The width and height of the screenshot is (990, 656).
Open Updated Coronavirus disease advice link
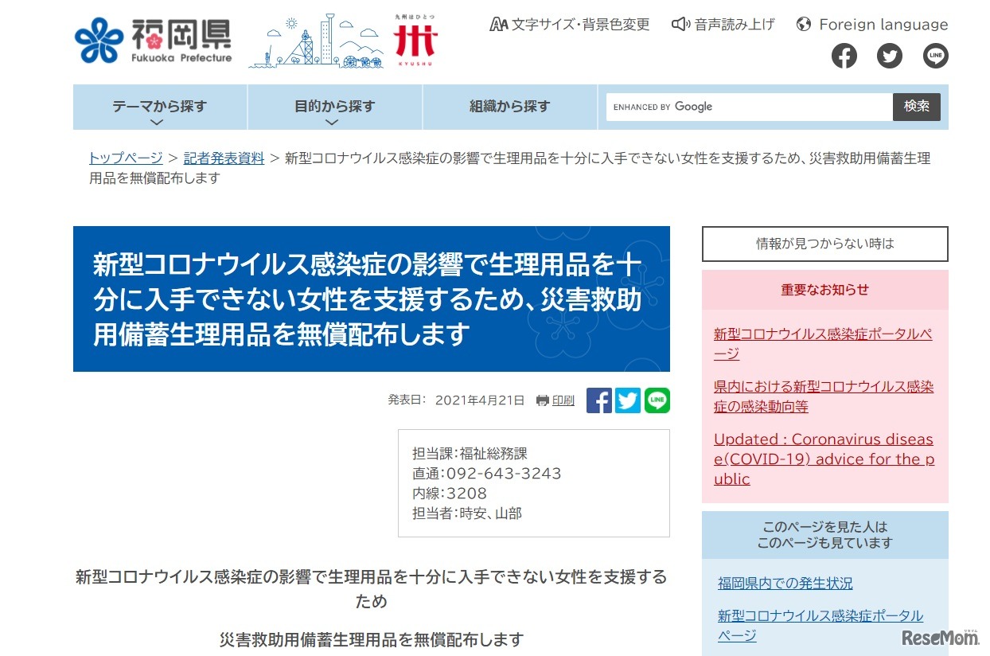tap(824, 459)
